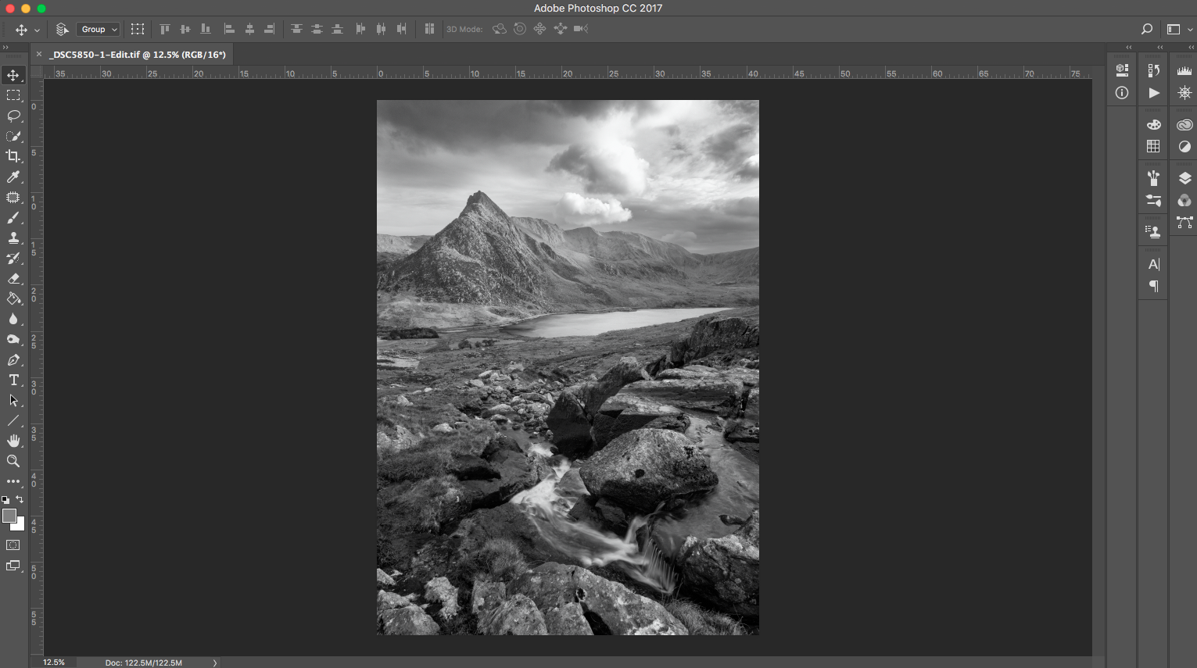Open the workspace switcher dropdown
Viewport: 1197px width, 668px height.
click(1179, 29)
